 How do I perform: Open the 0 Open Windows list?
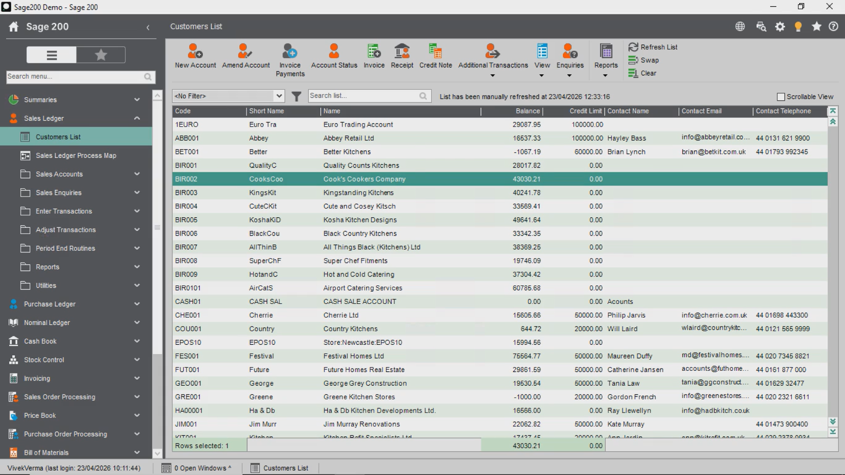click(196, 468)
